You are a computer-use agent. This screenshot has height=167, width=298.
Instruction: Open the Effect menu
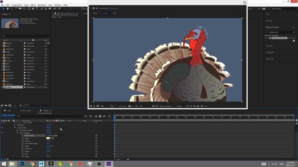[33, 5]
